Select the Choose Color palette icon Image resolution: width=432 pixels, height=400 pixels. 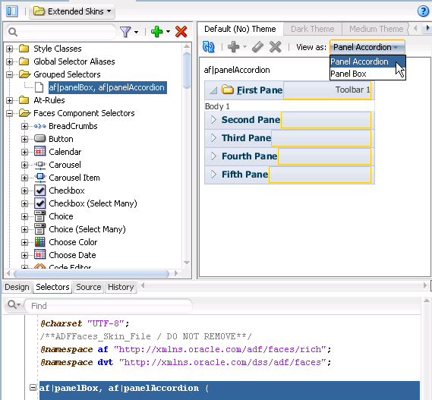coord(40,242)
